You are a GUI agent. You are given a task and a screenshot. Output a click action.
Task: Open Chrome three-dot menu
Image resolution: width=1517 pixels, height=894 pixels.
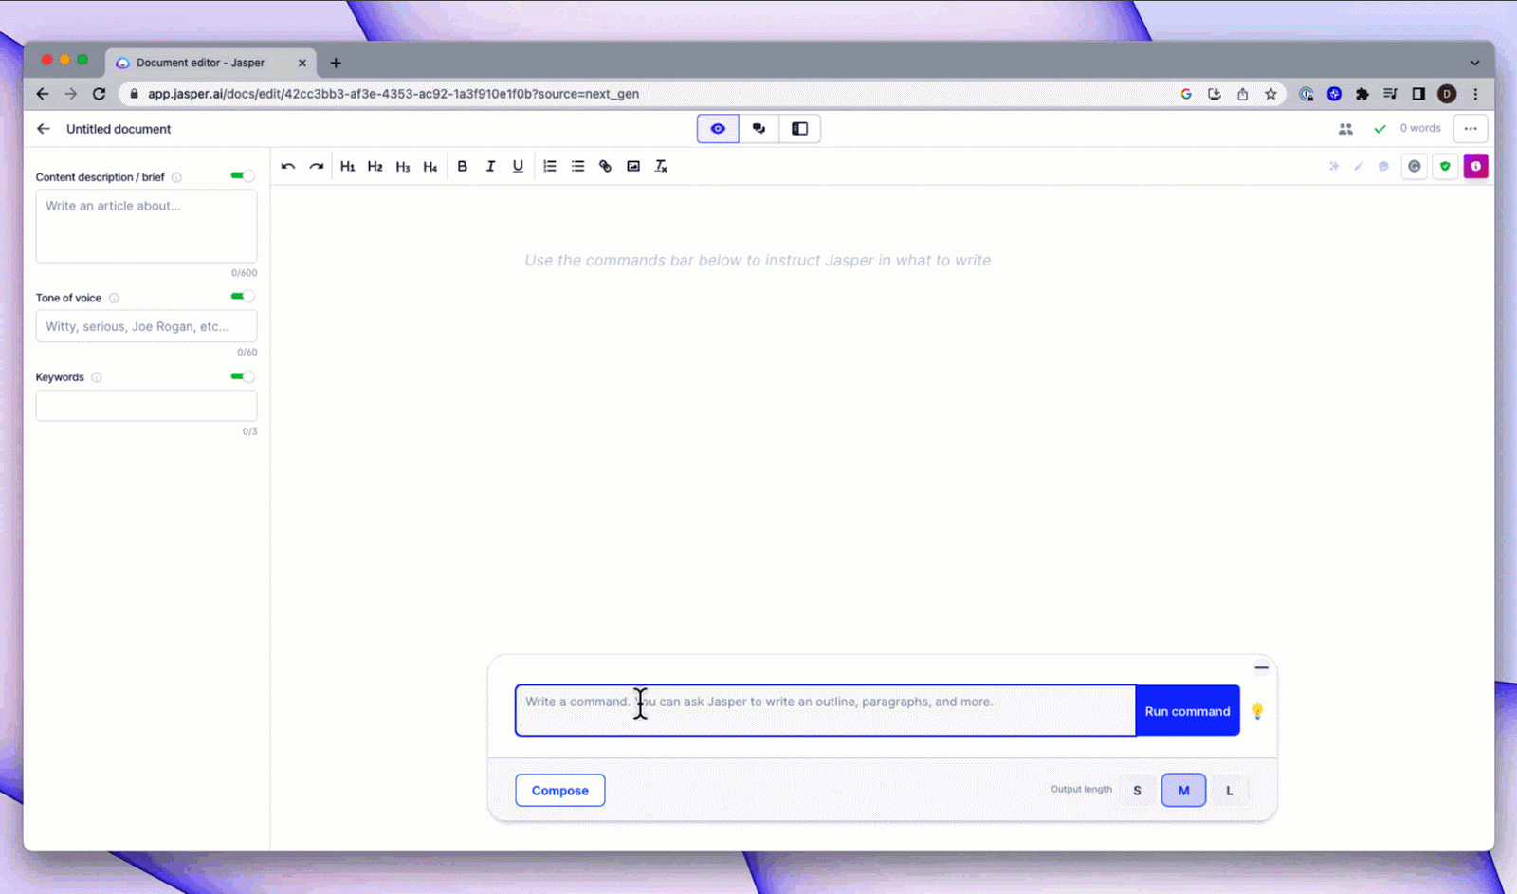tap(1475, 94)
